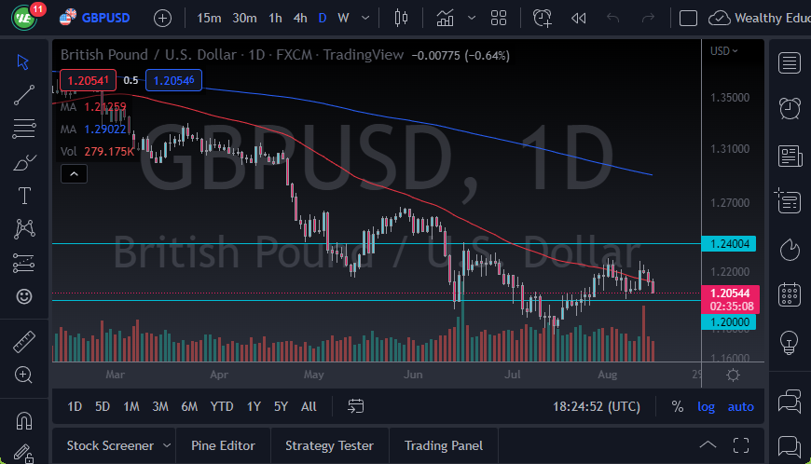The width and height of the screenshot is (811, 464).
Task: Toggle auto scale
Action: click(740, 406)
